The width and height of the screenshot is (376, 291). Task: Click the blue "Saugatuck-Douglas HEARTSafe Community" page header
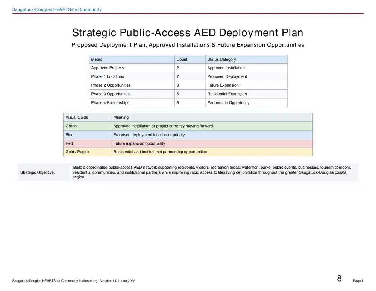click(57, 10)
